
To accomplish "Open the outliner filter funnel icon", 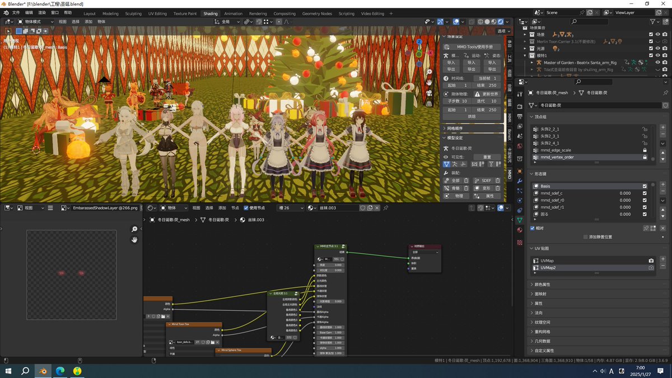I will [x=654, y=21].
